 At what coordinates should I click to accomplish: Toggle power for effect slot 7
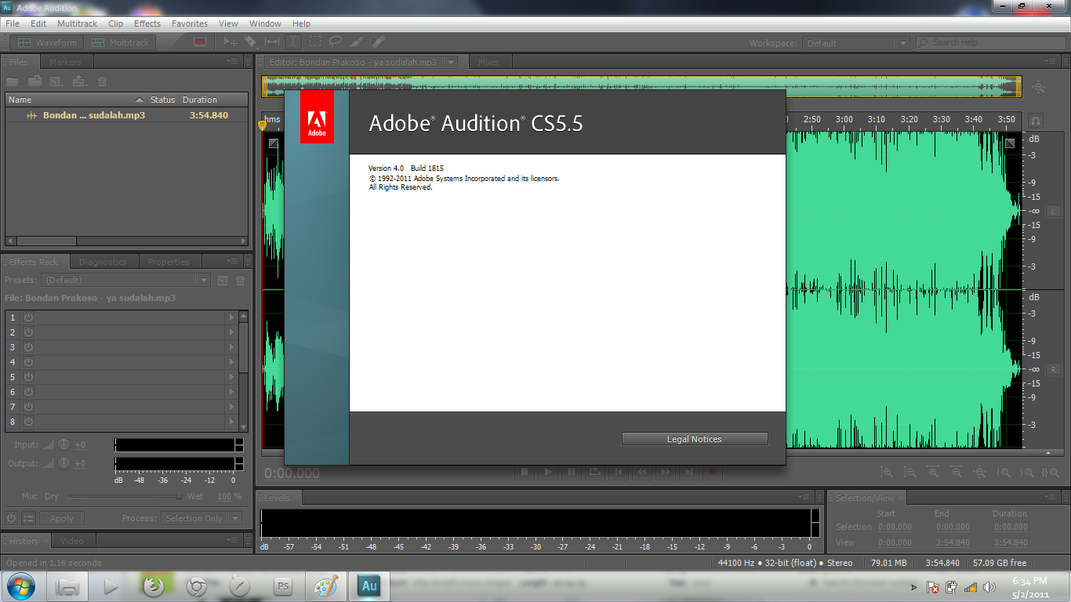tap(28, 407)
